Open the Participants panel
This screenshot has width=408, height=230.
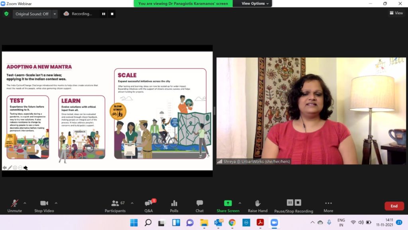point(115,206)
